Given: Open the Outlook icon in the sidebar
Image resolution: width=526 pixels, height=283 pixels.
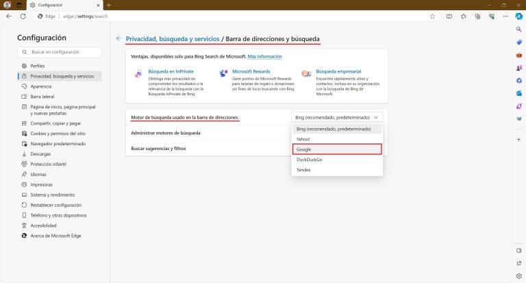Looking at the screenshot, I should pos(519,93).
